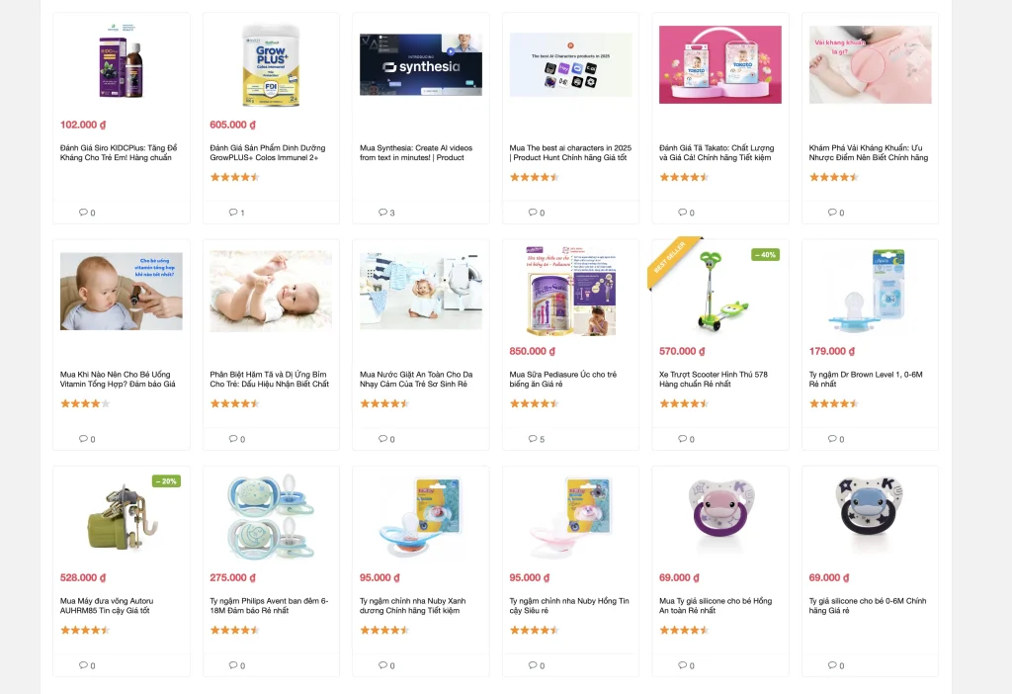Click the four-star rating under vitamin article

coord(85,403)
